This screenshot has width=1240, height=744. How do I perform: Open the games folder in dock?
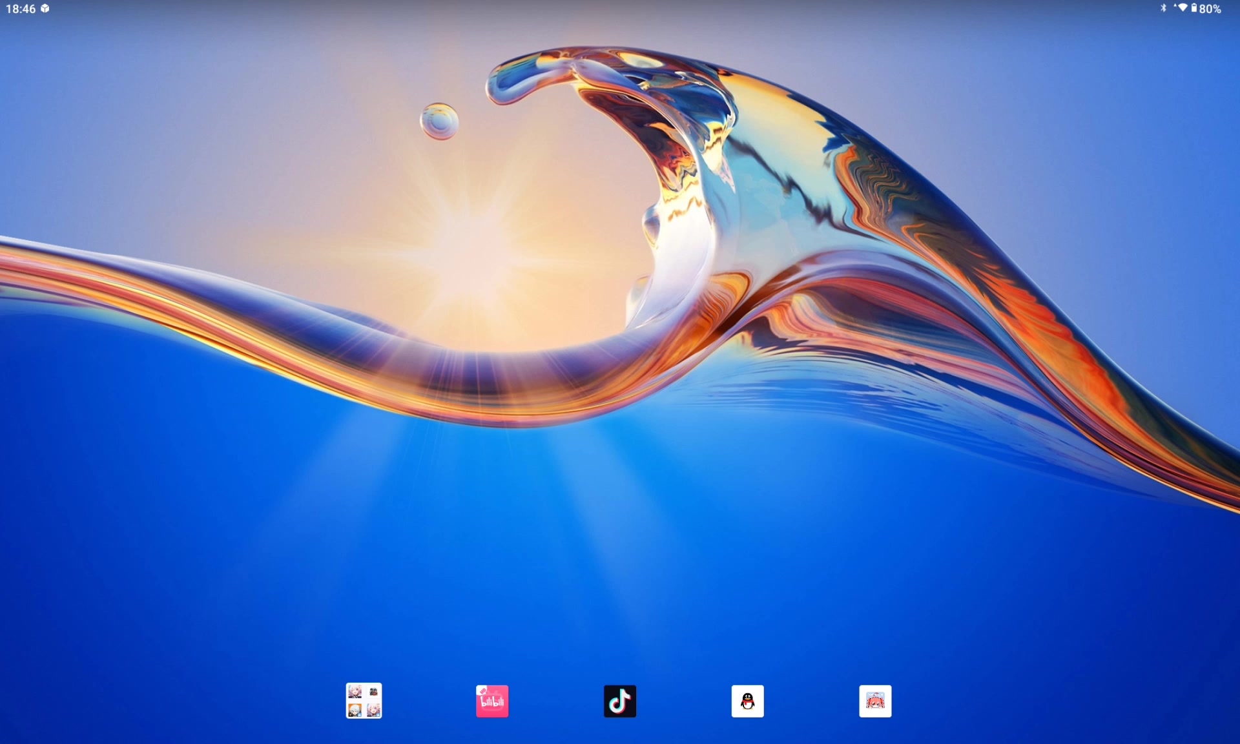[364, 701]
